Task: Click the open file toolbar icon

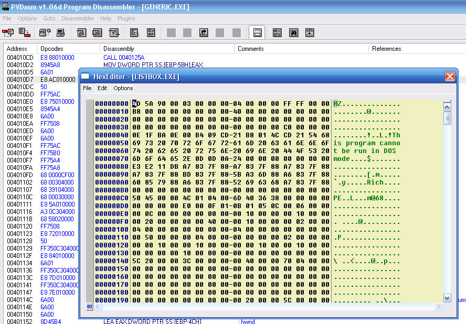Action: [x=8, y=33]
